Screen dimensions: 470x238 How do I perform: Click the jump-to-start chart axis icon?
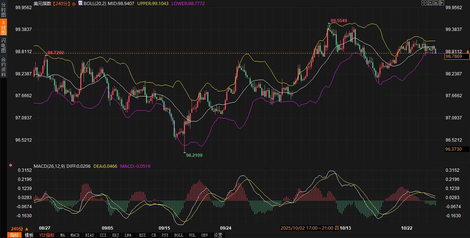tap(430, 3)
